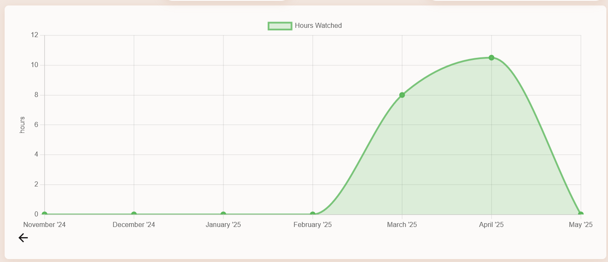The image size is (608, 262).
Task: Click the May '25 data point
Action: click(x=581, y=214)
